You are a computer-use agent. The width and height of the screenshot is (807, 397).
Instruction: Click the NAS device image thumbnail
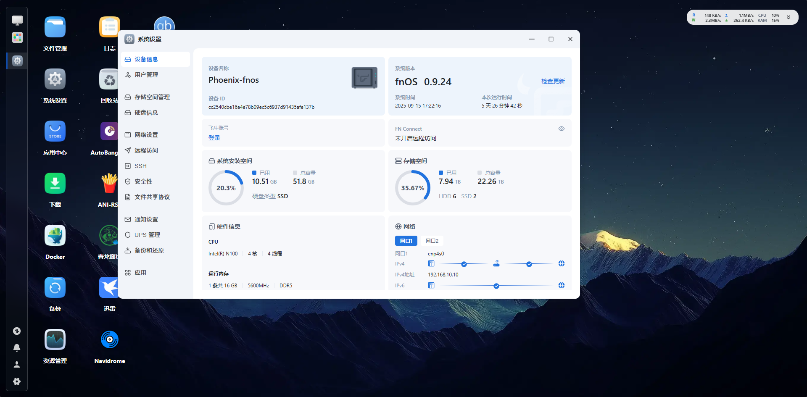point(364,78)
